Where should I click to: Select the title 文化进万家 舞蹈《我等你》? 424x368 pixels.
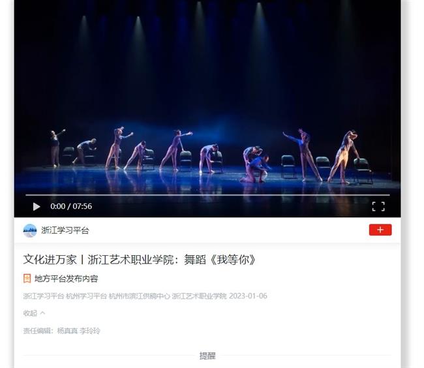tap(140, 260)
